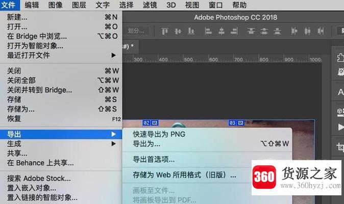The image size is (344, 204).
Task: Open the 窗口 menu
Action: point(216,5)
